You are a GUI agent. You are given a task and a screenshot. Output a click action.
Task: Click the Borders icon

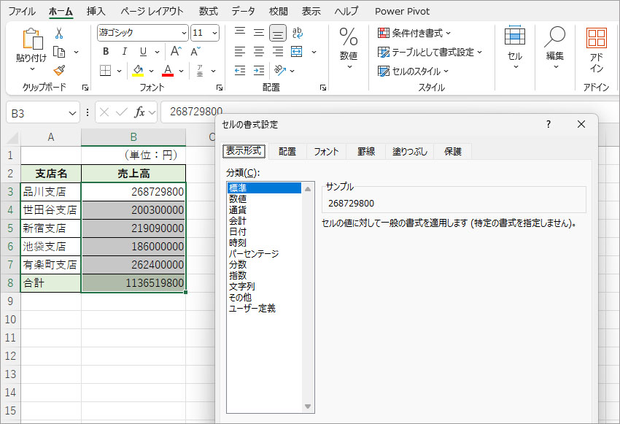(x=105, y=71)
